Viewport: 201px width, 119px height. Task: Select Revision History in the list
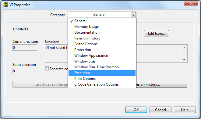[102, 38]
